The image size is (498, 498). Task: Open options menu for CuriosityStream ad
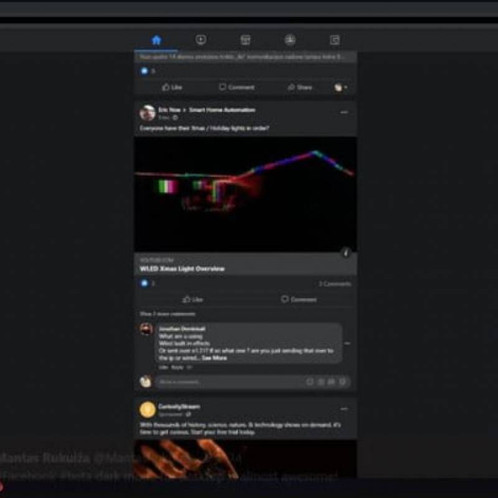click(x=344, y=409)
